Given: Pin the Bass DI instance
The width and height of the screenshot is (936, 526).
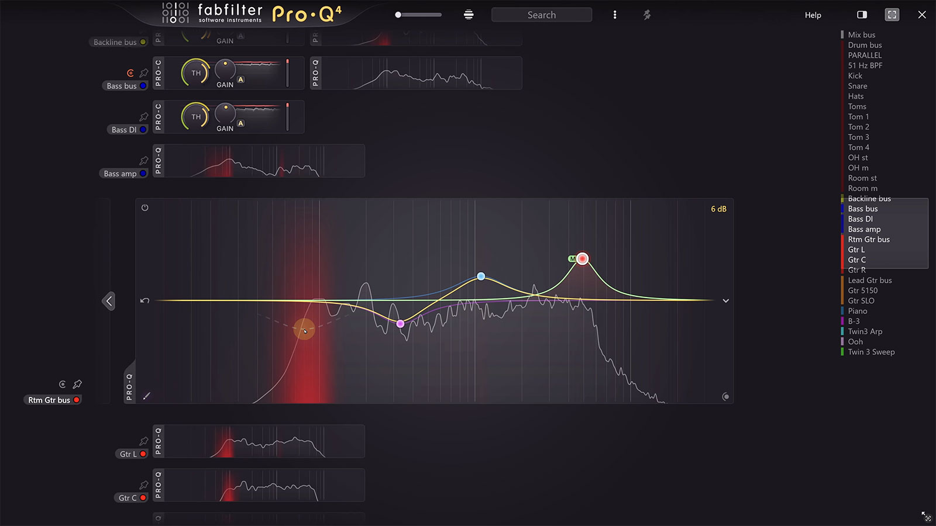Looking at the screenshot, I should [144, 117].
